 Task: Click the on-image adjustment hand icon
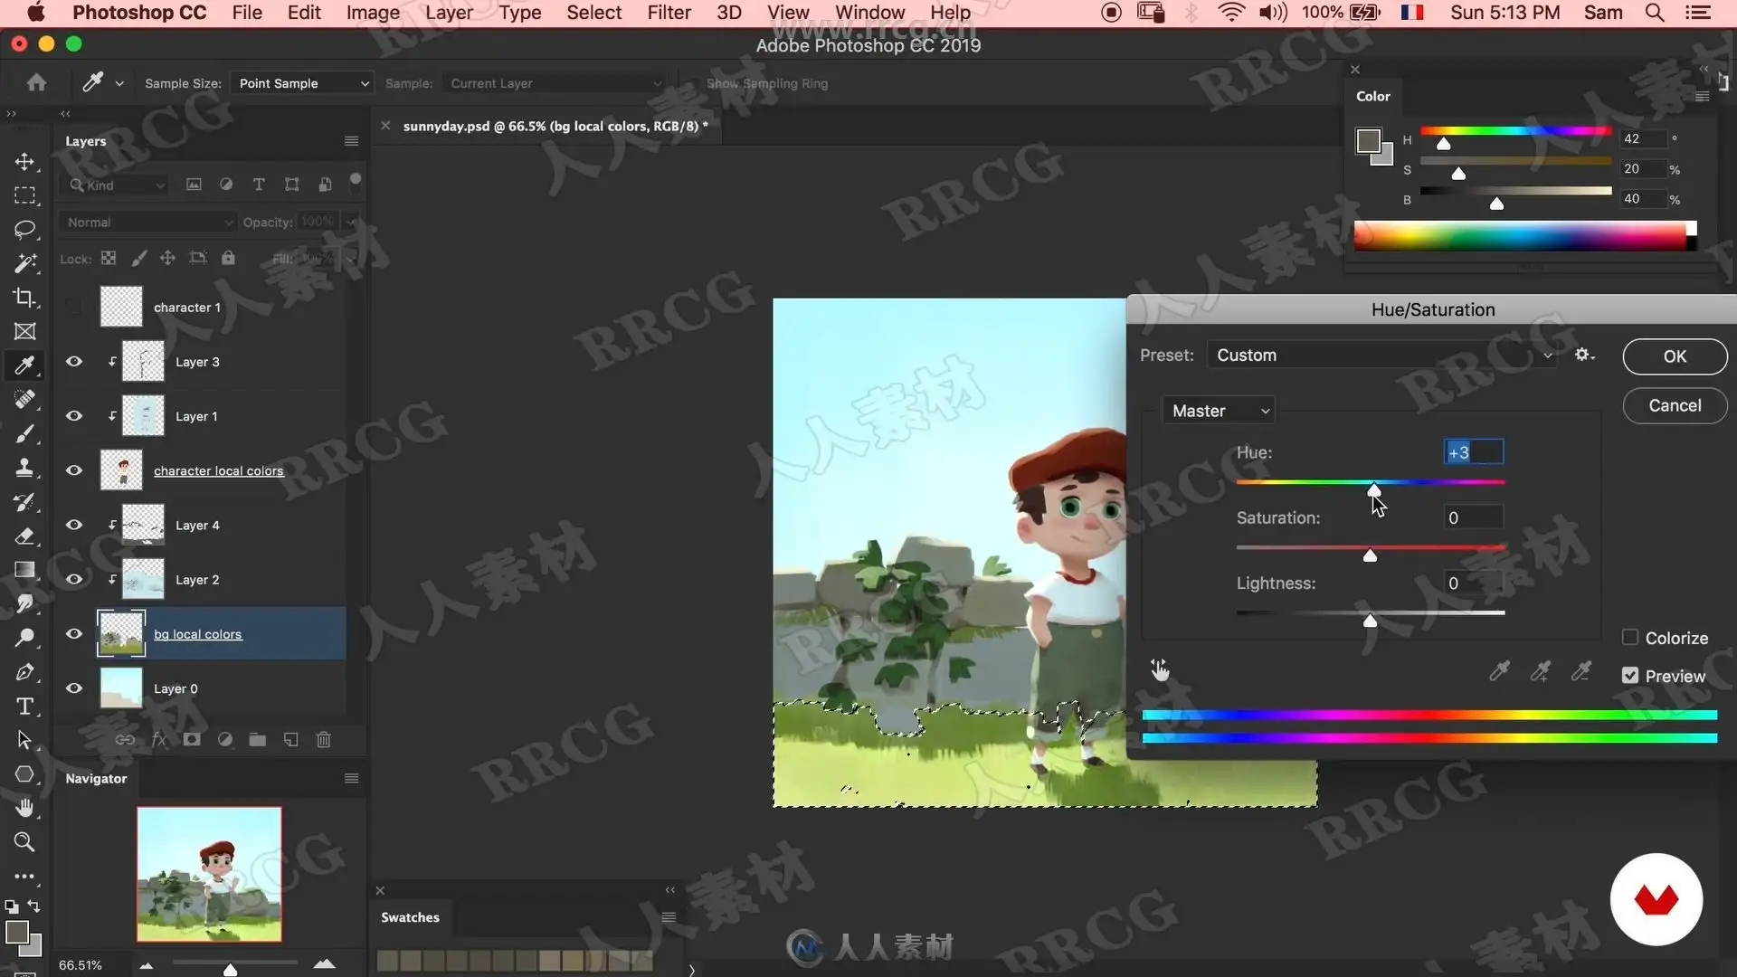[1160, 670]
